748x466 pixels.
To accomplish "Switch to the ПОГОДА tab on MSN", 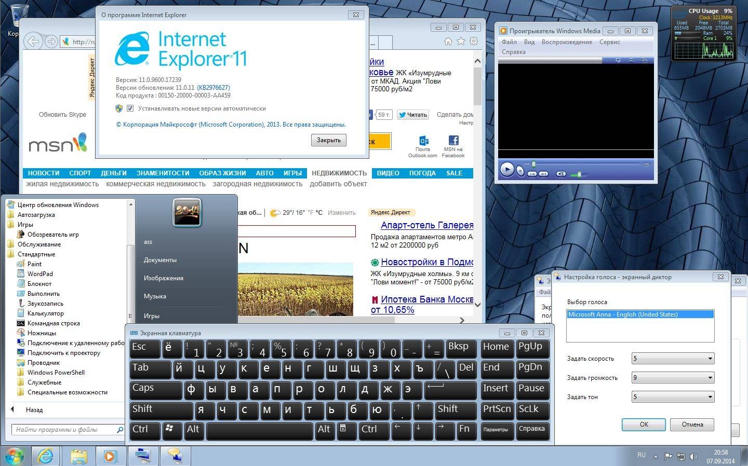I will tap(422, 173).
